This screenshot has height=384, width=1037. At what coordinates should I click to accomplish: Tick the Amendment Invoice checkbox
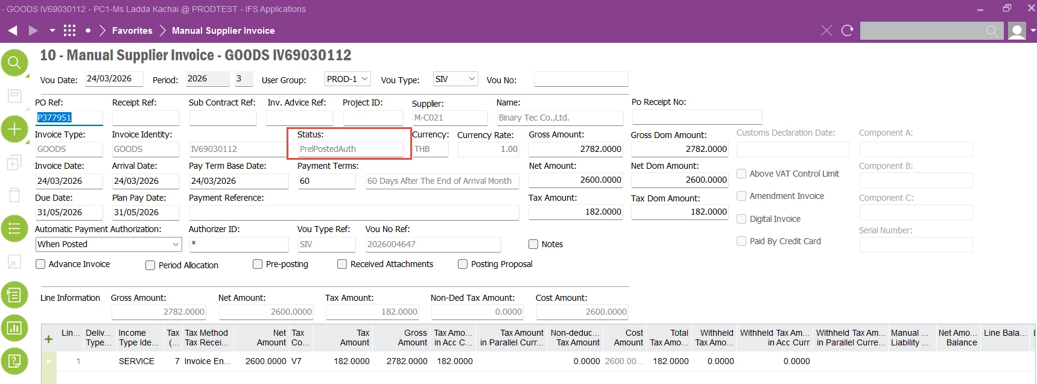[x=741, y=196]
